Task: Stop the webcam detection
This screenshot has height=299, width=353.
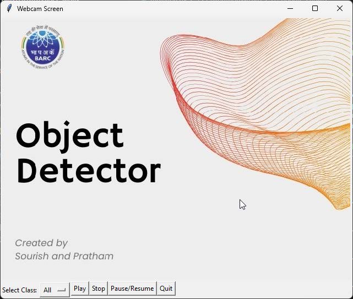Action: (x=99, y=289)
